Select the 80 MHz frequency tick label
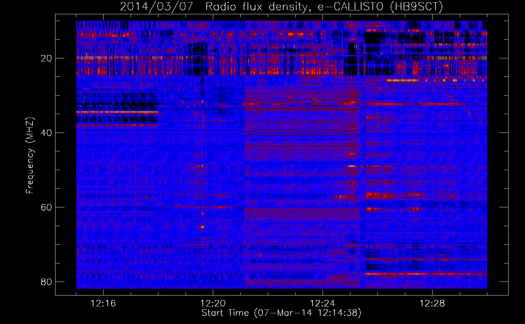Viewport: 525px width, 324px height. [46, 282]
